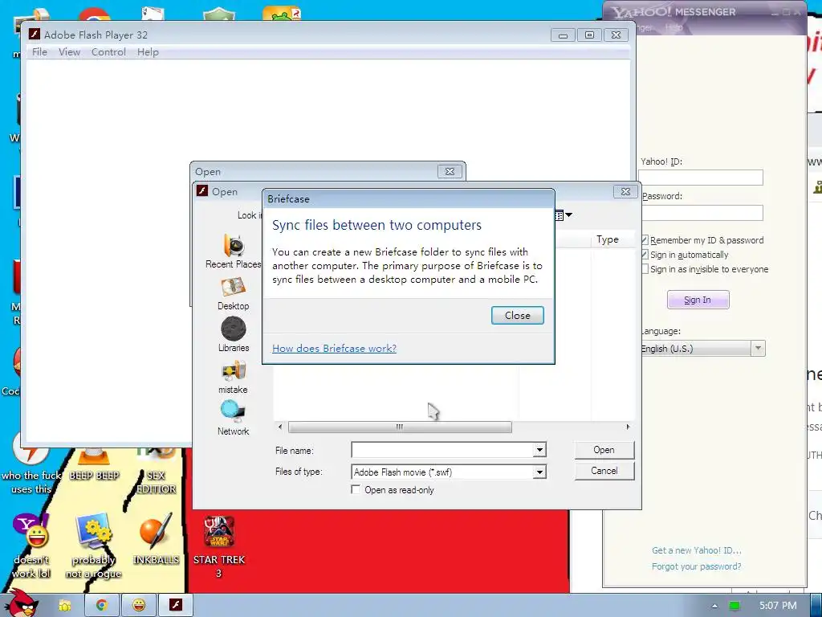Toggle 'Sign in as invisible to everyone'
The height and width of the screenshot is (617, 822).
pyautogui.click(x=645, y=269)
